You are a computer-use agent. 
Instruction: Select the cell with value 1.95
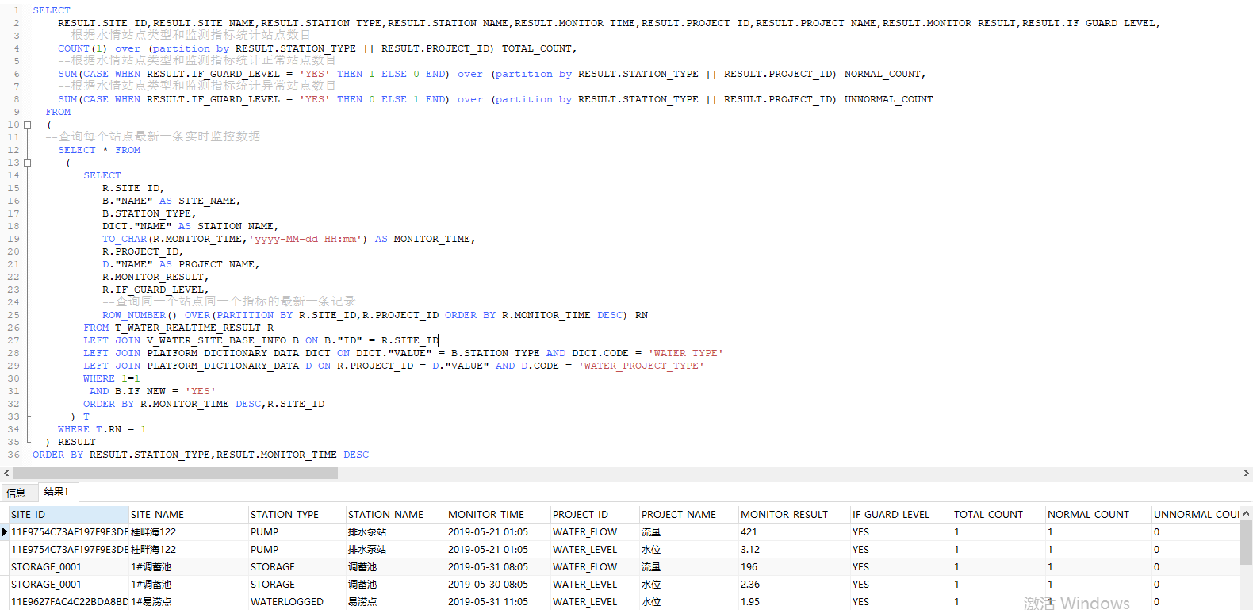[794, 602]
